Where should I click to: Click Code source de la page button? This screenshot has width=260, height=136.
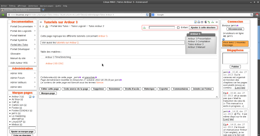coord(76,89)
